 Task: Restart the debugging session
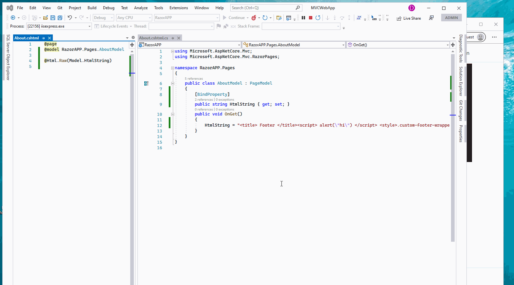(x=318, y=17)
